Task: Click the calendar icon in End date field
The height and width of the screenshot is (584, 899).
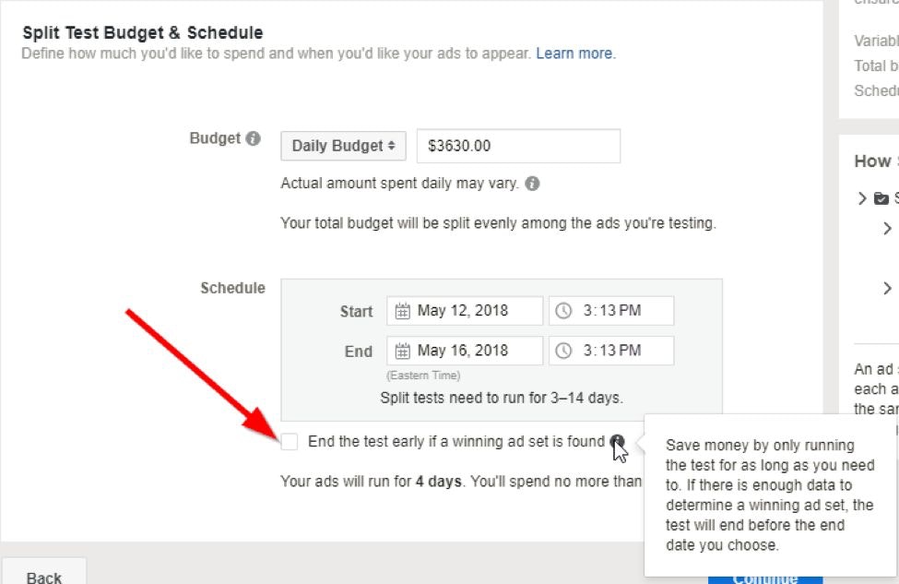Action: pos(402,351)
